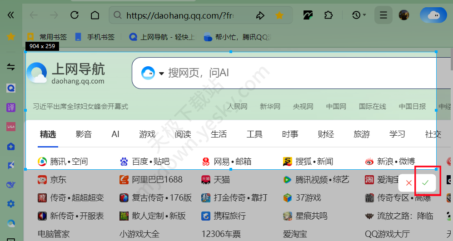Open the 阿里巴巴1688 link

coord(151,180)
